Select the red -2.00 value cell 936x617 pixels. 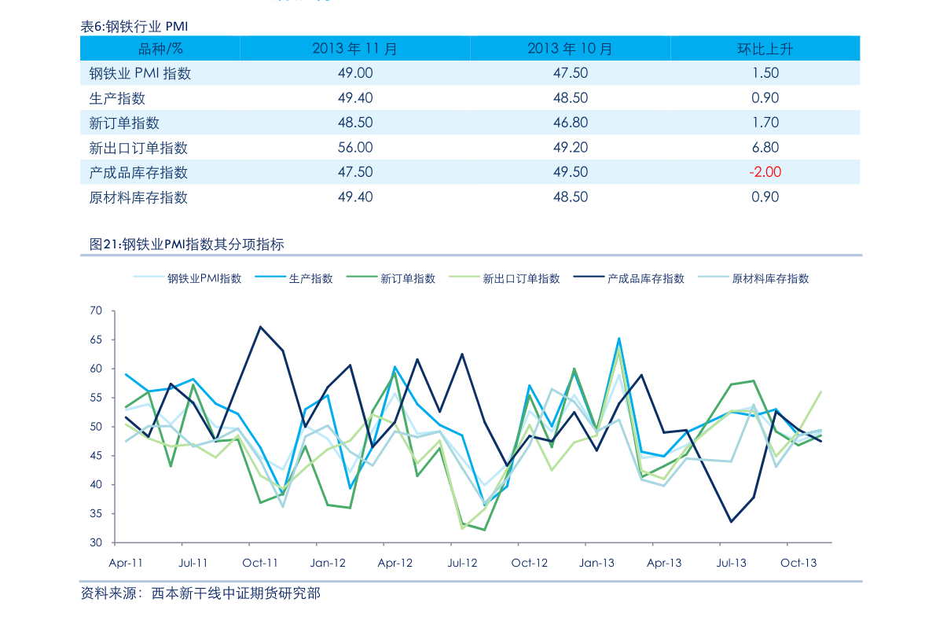765,172
